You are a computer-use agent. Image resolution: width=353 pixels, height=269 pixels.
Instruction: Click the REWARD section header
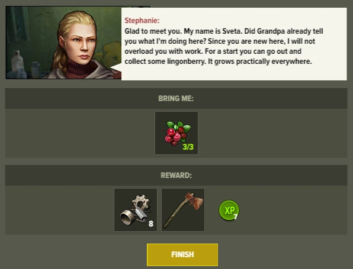tap(176, 175)
